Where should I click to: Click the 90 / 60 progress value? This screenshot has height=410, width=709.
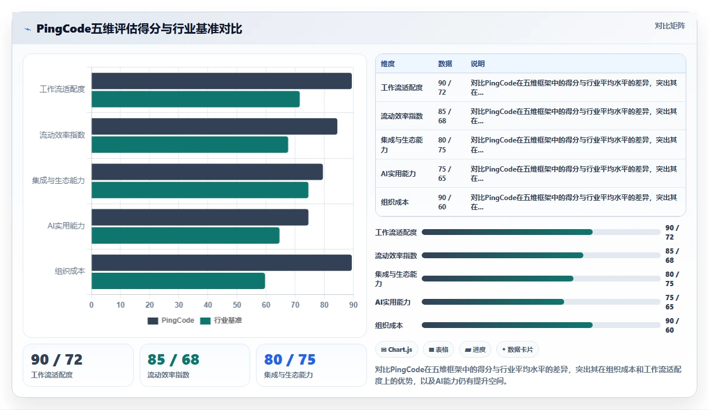point(672,325)
